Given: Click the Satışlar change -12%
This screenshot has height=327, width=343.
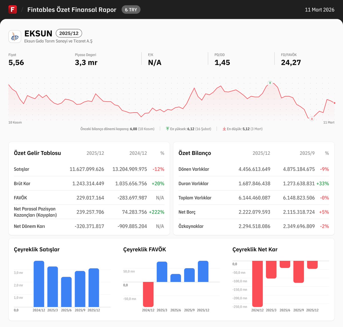Looking at the screenshot, I should coord(158,169).
